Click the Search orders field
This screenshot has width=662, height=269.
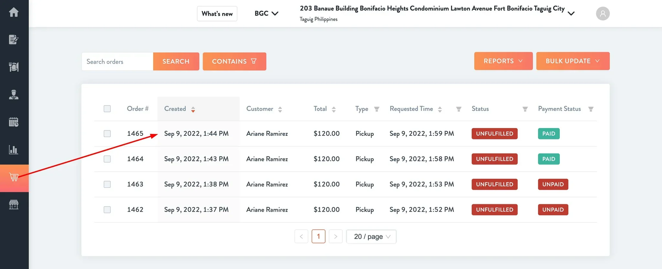(x=117, y=61)
